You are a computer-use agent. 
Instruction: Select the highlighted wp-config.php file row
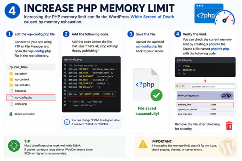point(31,97)
